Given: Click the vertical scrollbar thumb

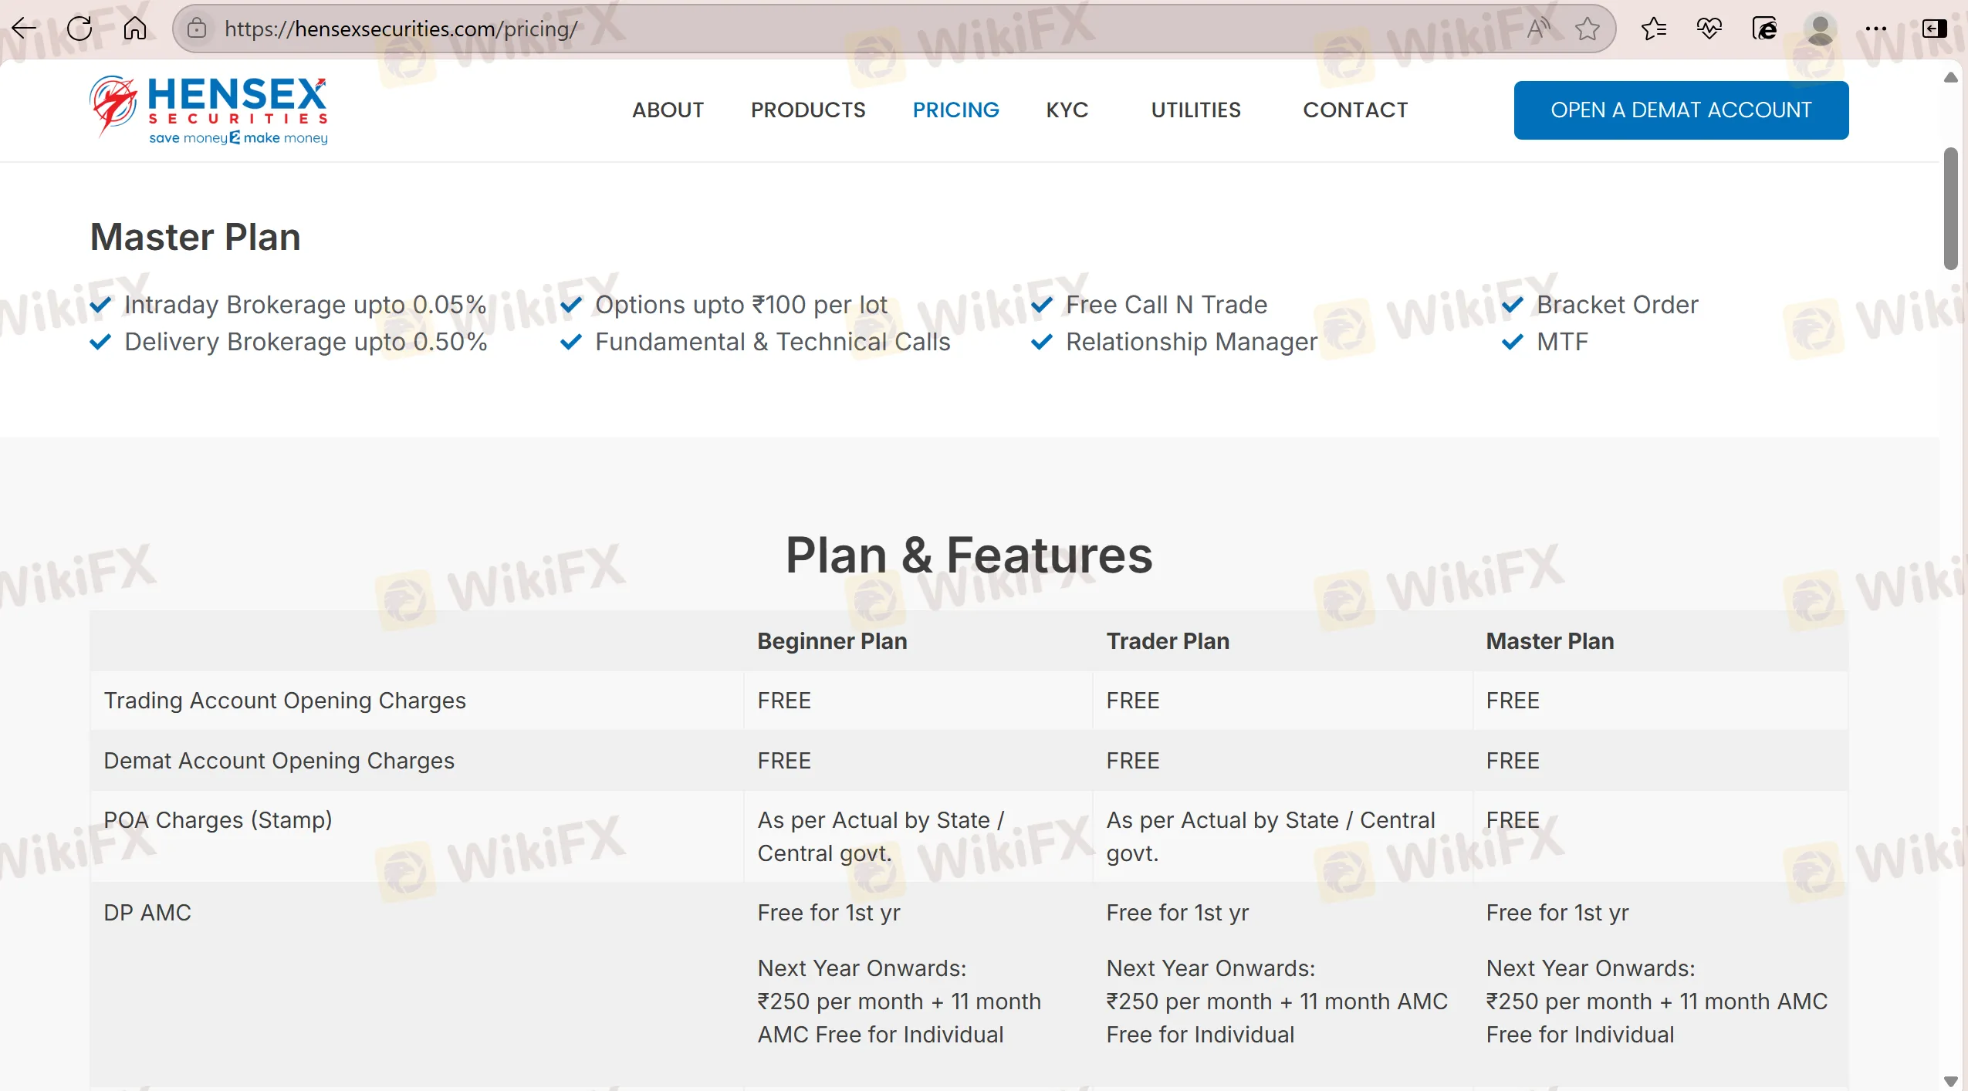Looking at the screenshot, I should [x=1950, y=208].
